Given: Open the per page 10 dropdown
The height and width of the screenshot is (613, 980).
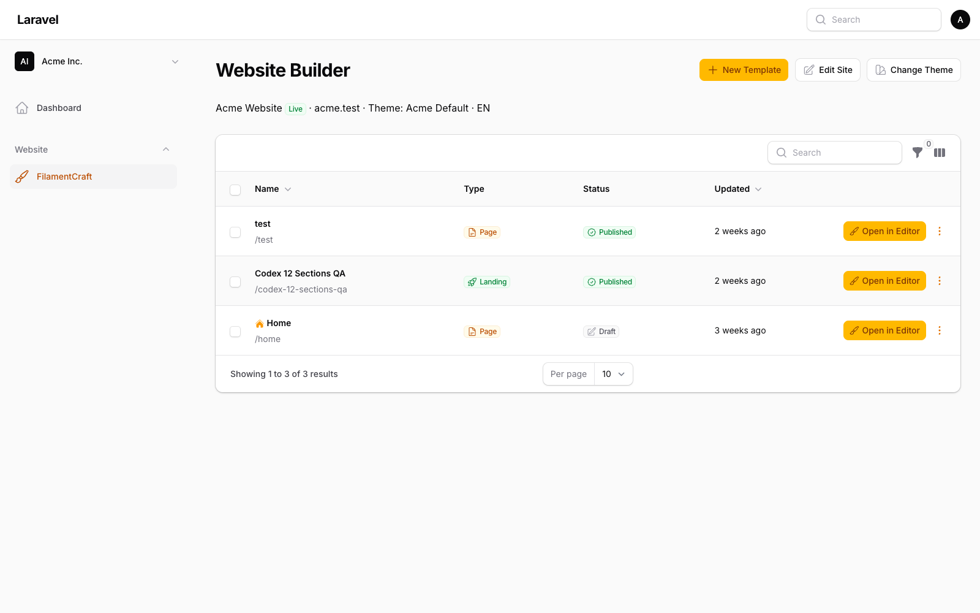Looking at the screenshot, I should (614, 374).
